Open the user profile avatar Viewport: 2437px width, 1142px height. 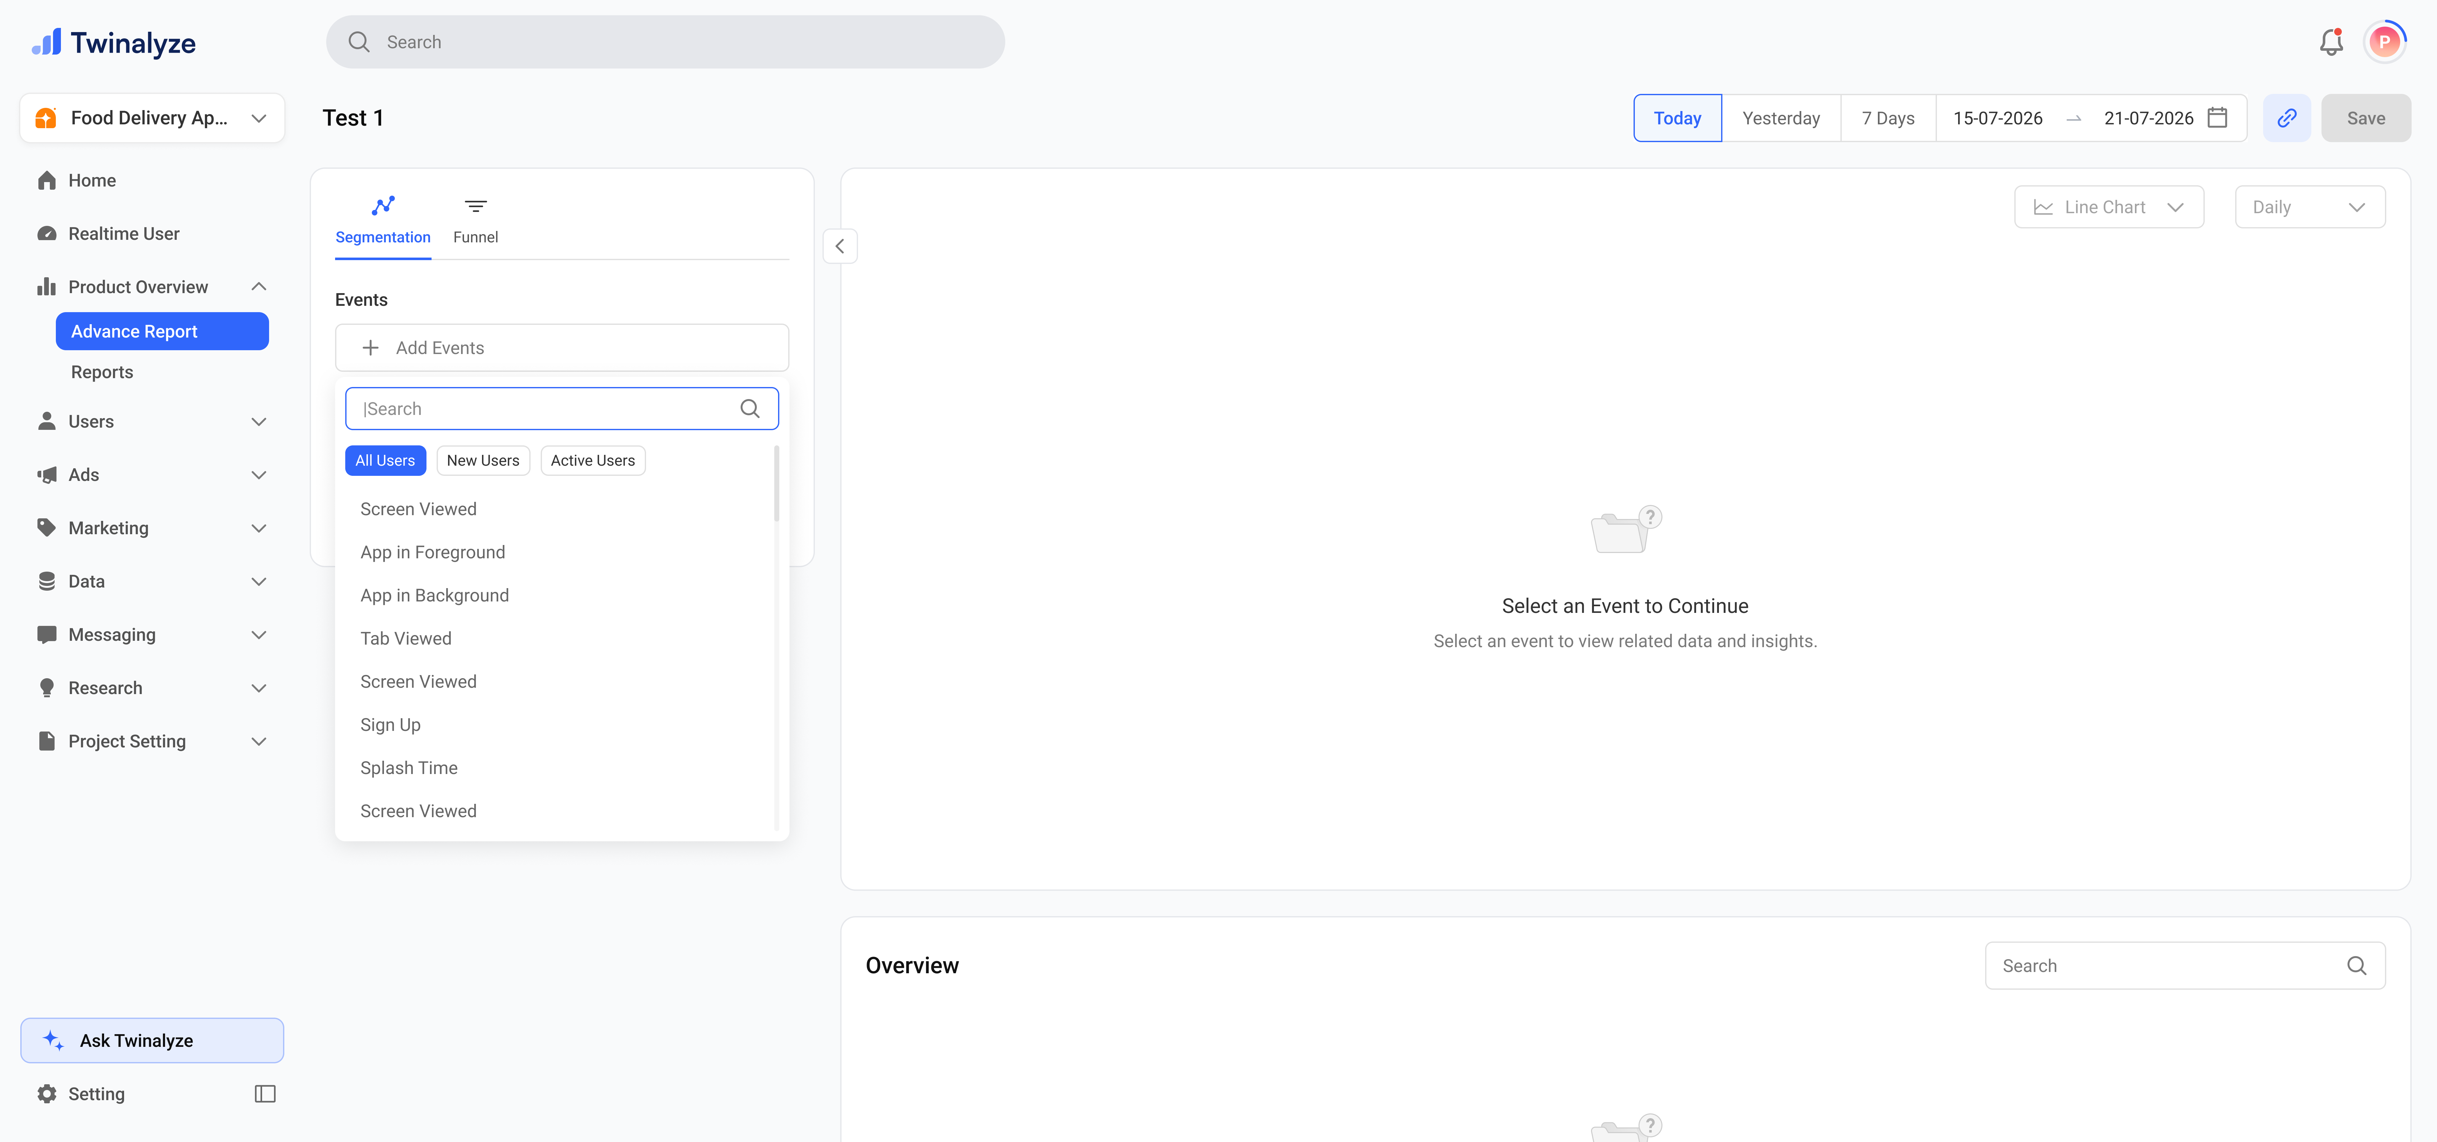point(2384,42)
